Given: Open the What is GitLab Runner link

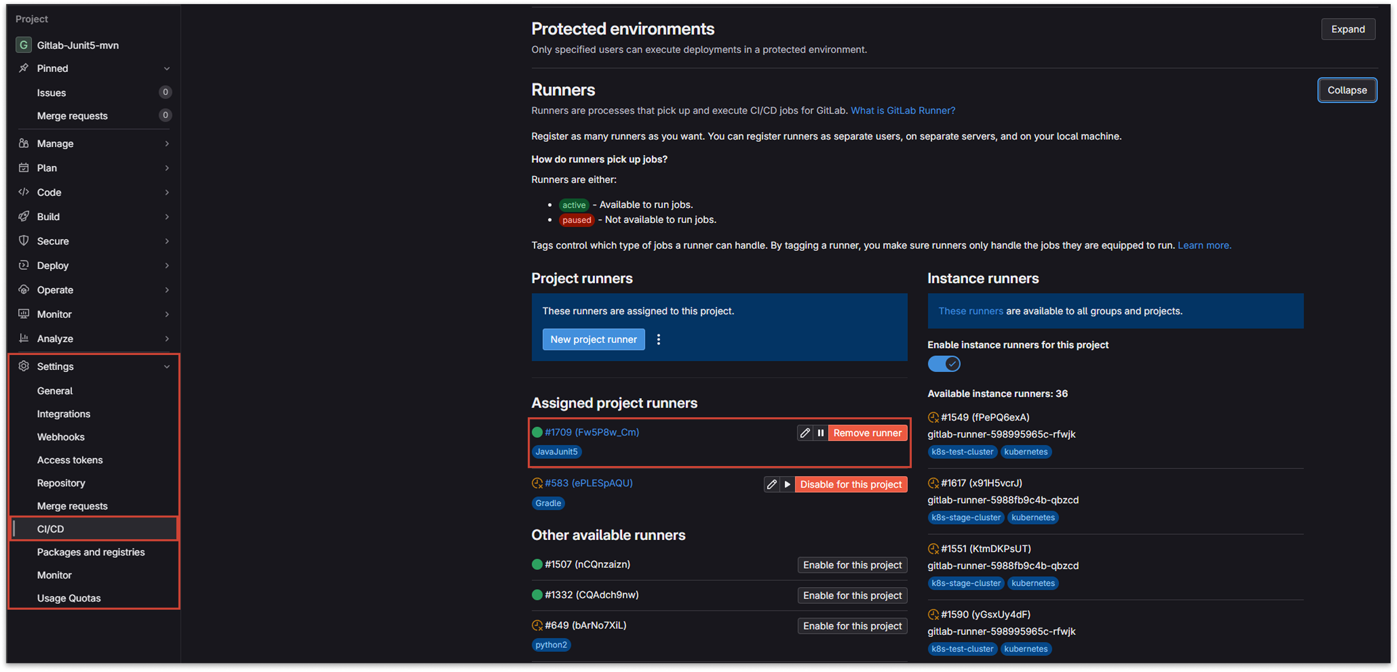Looking at the screenshot, I should [903, 110].
